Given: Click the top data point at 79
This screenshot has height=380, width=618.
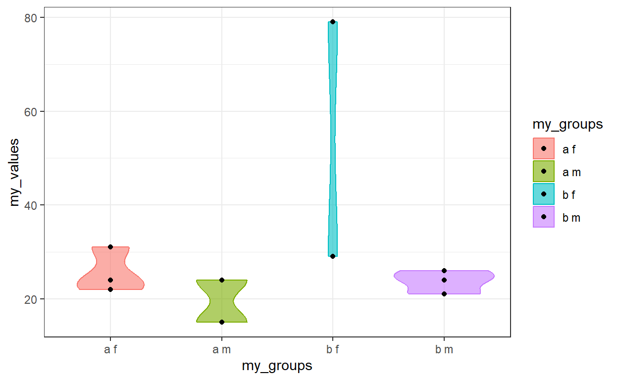Looking at the screenshot, I should coord(333,22).
